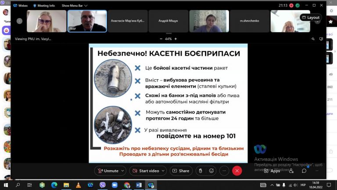Open Viber from the Windows taskbar

pos(103,185)
